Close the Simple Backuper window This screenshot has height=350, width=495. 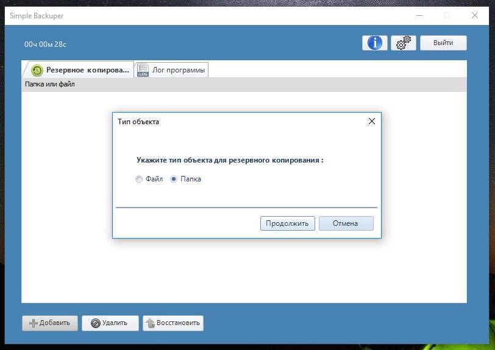pos(474,15)
